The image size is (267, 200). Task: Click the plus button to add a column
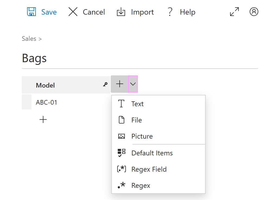119,84
